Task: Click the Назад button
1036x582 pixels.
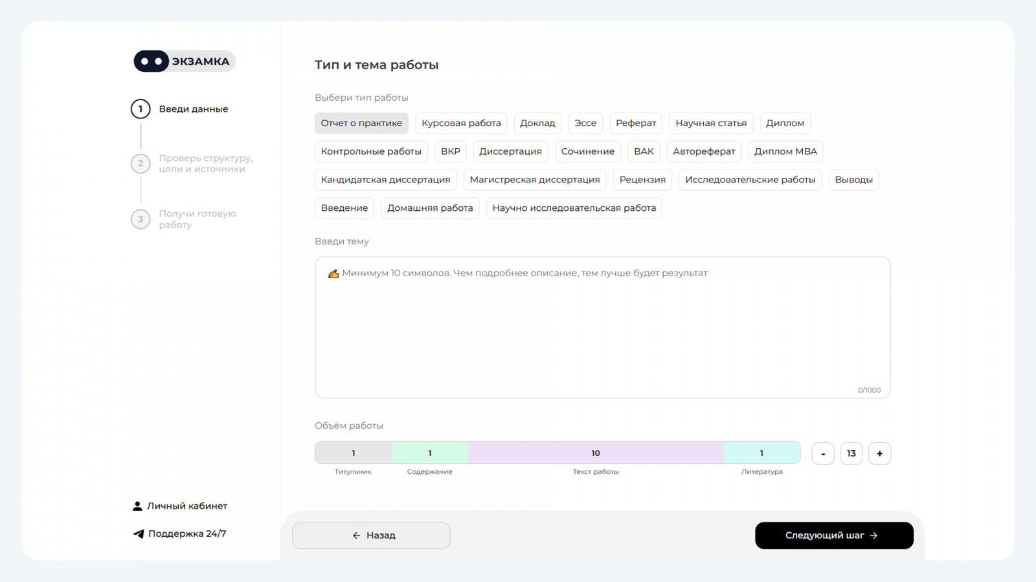Action: (371, 535)
